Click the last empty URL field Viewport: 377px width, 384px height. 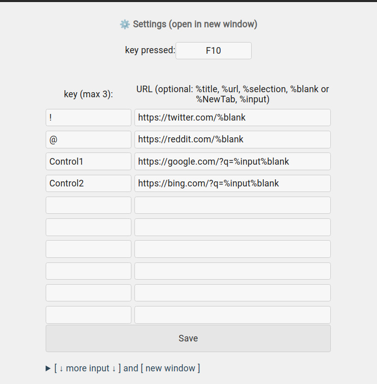(232, 315)
